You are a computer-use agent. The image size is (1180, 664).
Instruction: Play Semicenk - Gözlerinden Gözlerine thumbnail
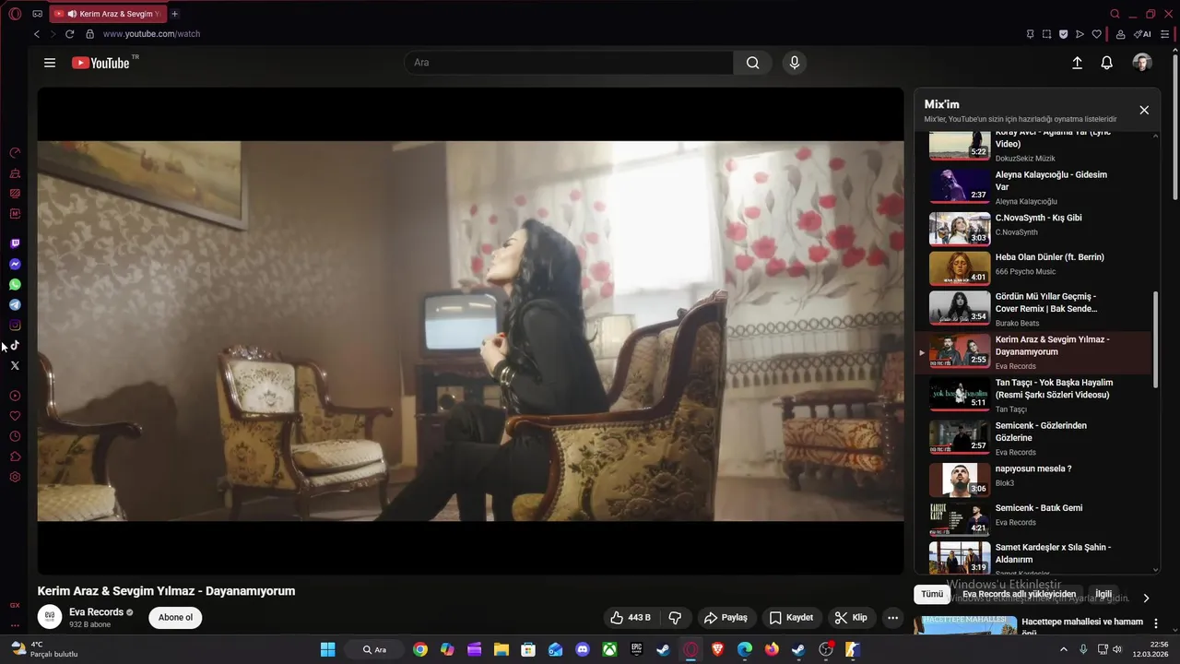tap(960, 437)
